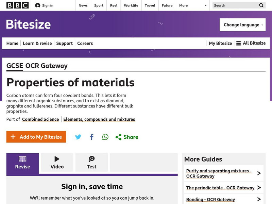272x204 pixels.
Task: Click the green Share icon
Action: 118,137
